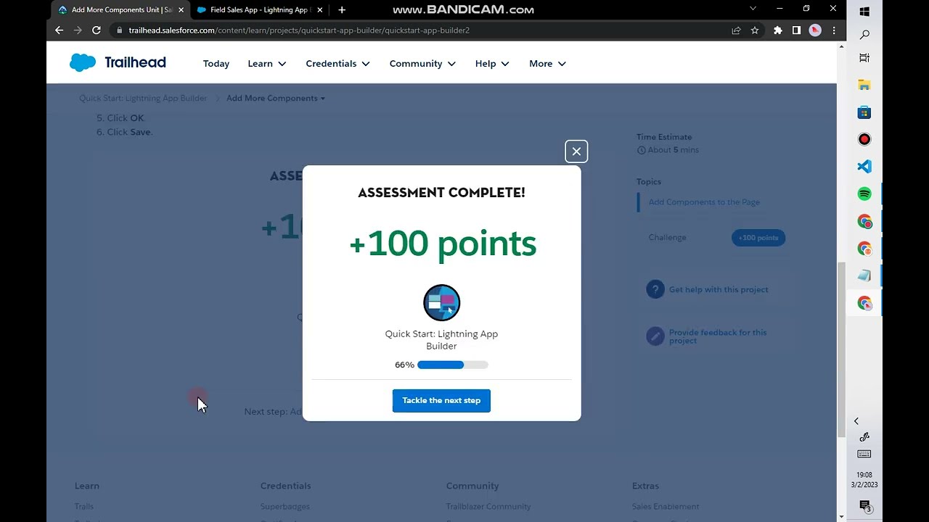Viewport: 929px width, 522px height.
Task: Close the Add More Components Unit tab
Action: 181,10
